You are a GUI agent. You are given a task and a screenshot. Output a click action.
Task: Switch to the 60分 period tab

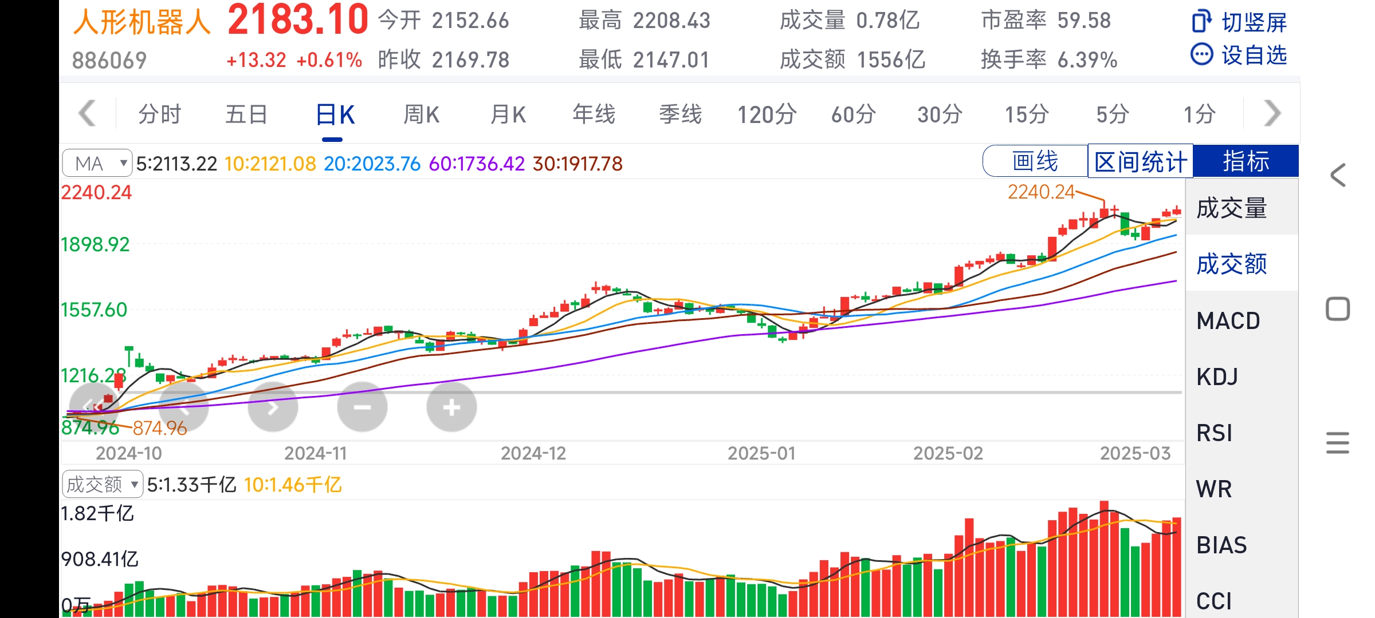853,114
